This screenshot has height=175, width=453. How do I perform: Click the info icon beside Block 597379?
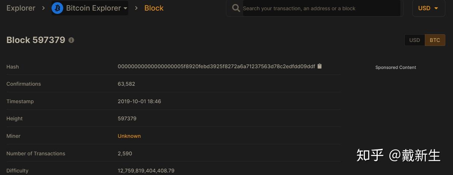coord(71,40)
